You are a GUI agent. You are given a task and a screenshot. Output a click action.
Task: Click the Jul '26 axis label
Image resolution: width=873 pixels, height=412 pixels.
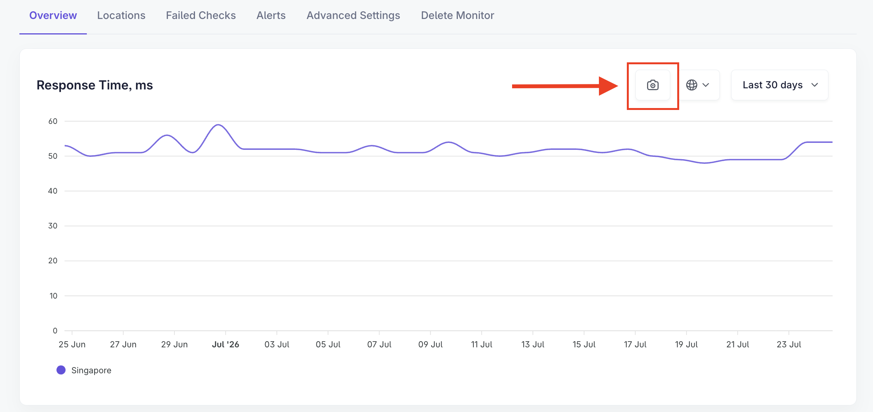point(226,344)
